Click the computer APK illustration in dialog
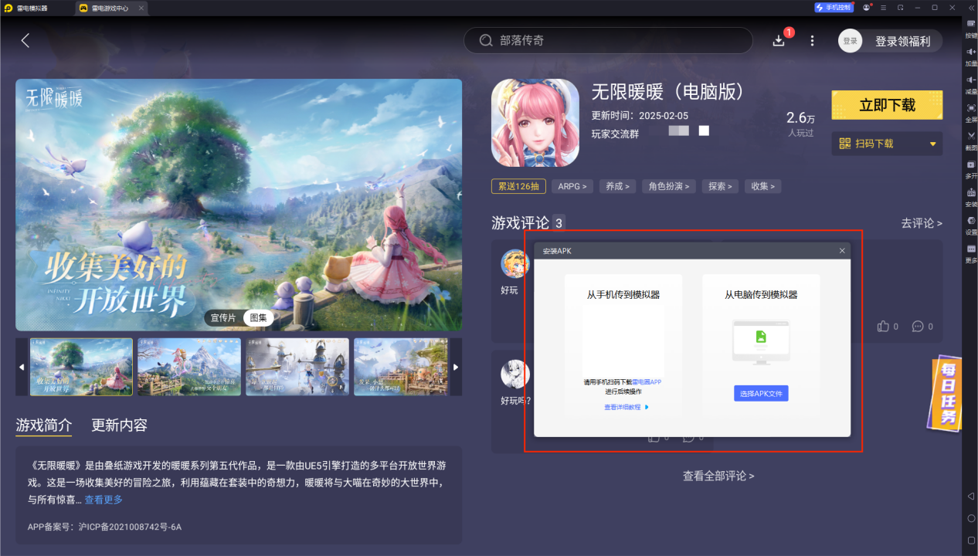Viewport: 978px width, 556px height. pyautogui.click(x=761, y=342)
